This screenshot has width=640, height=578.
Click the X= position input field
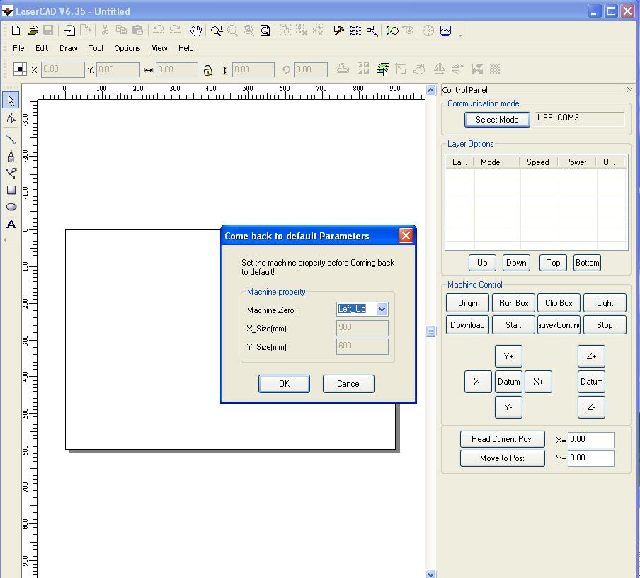pos(590,440)
